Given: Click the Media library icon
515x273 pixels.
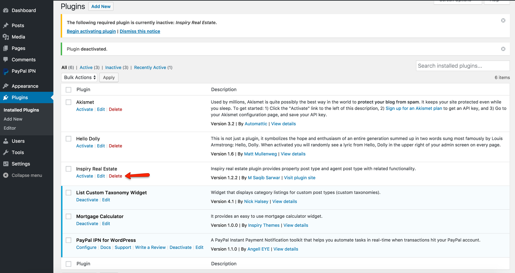Looking at the screenshot, I should [x=5, y=37].
